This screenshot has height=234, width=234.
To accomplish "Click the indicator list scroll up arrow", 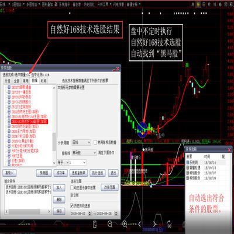I will [54, 88].
